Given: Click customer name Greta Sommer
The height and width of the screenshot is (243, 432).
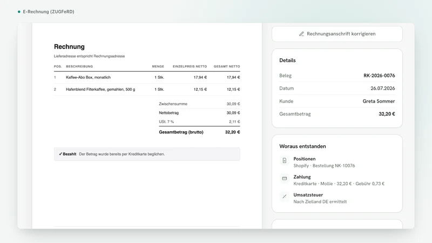Looking at the screenshot, I should tap(379, 101).
